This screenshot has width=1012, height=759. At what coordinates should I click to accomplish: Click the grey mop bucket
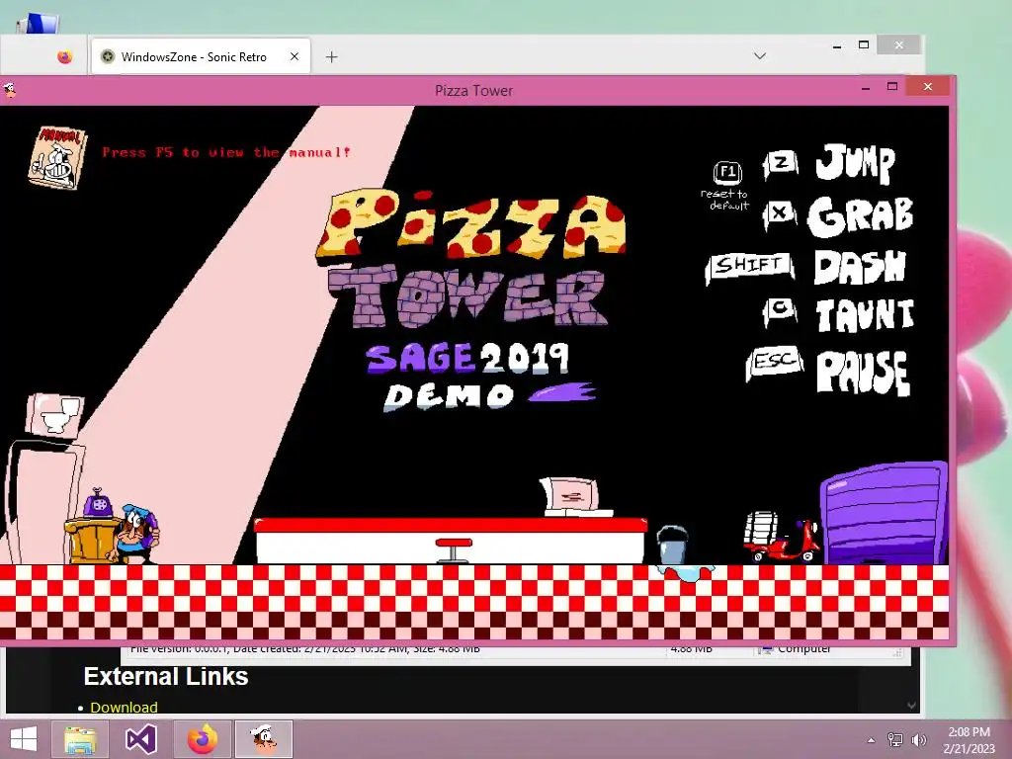pos(672,545)
